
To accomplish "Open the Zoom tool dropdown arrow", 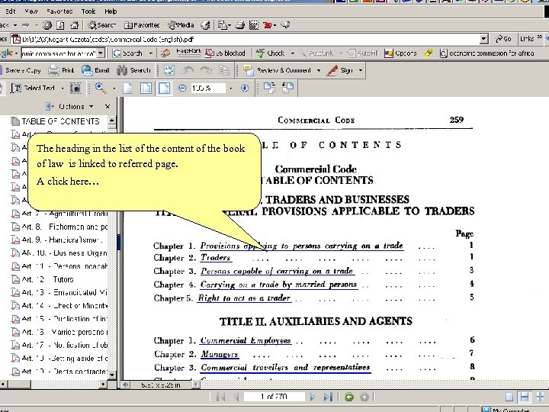I will [x=114, y=89].
